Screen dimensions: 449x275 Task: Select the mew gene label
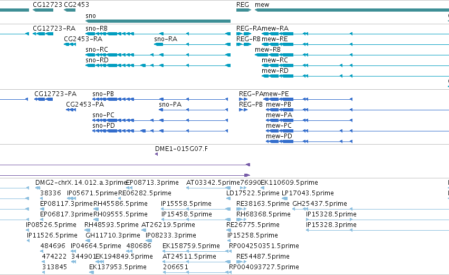[x=262, y=5]
